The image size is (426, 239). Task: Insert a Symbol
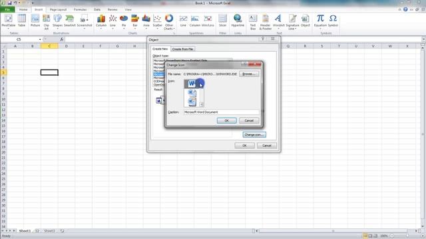333,21
